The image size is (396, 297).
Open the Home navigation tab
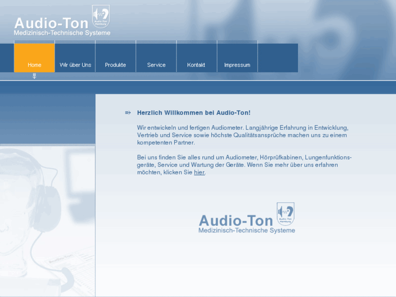(34, 58)
